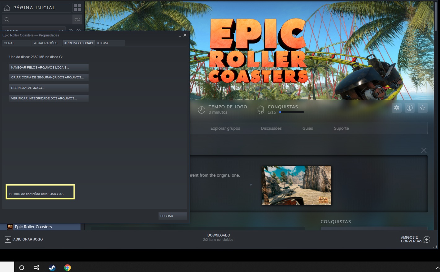440x272 pixels.
Task: Click Adicionar Jogo label
Action: click(x=28, y=239)
